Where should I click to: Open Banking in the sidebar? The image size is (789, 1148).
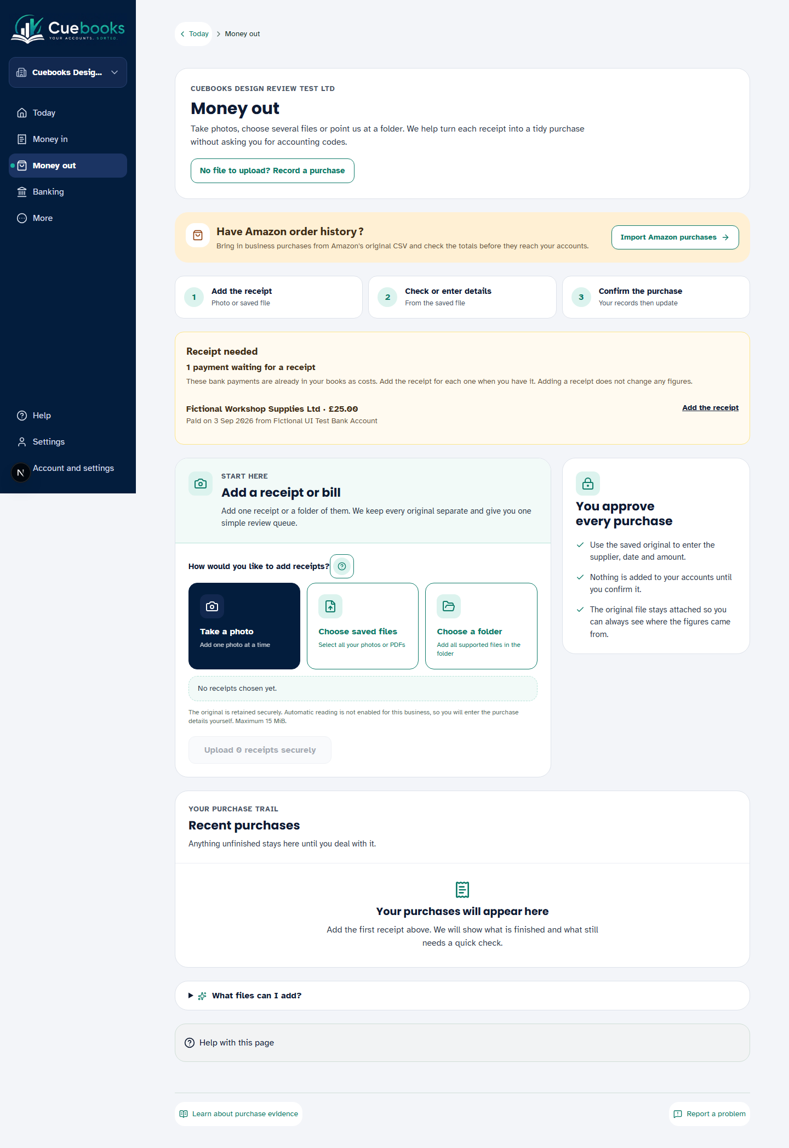(x=68, y=192)
